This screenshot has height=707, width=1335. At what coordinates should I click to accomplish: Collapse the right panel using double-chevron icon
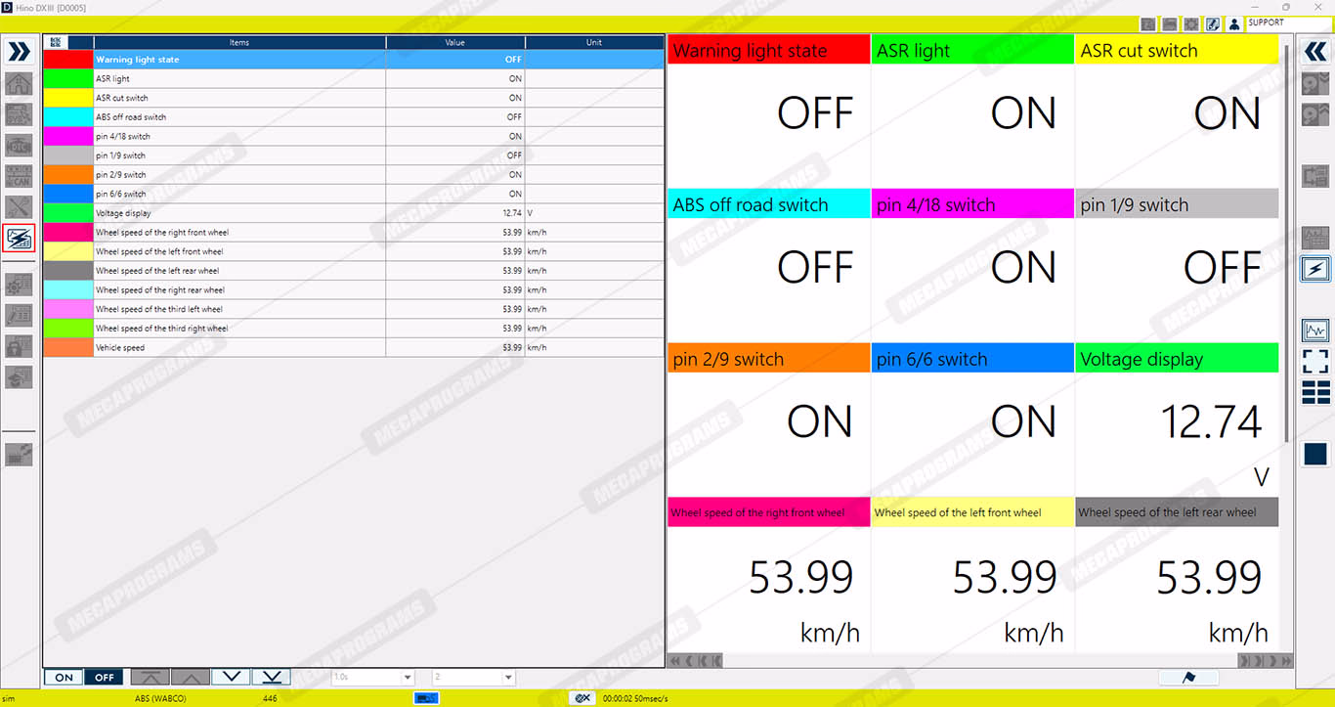coord(1315,53)
